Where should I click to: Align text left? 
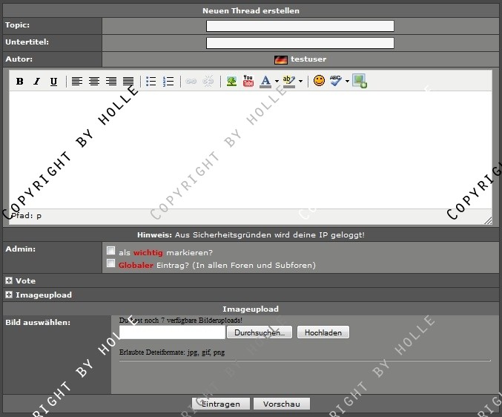click(x=77, y=82)
